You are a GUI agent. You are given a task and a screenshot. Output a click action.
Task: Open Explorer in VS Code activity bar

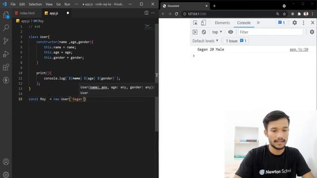tap(6, 15)
